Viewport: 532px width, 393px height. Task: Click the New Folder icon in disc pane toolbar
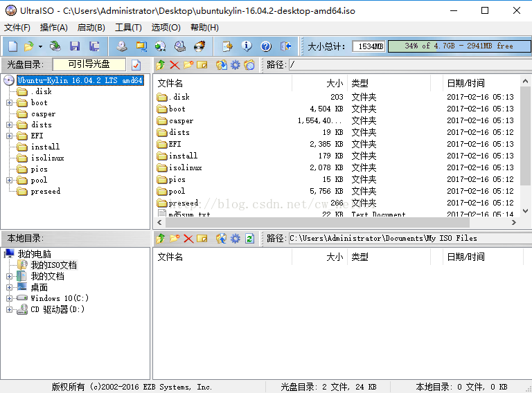[x=188, y=65]
